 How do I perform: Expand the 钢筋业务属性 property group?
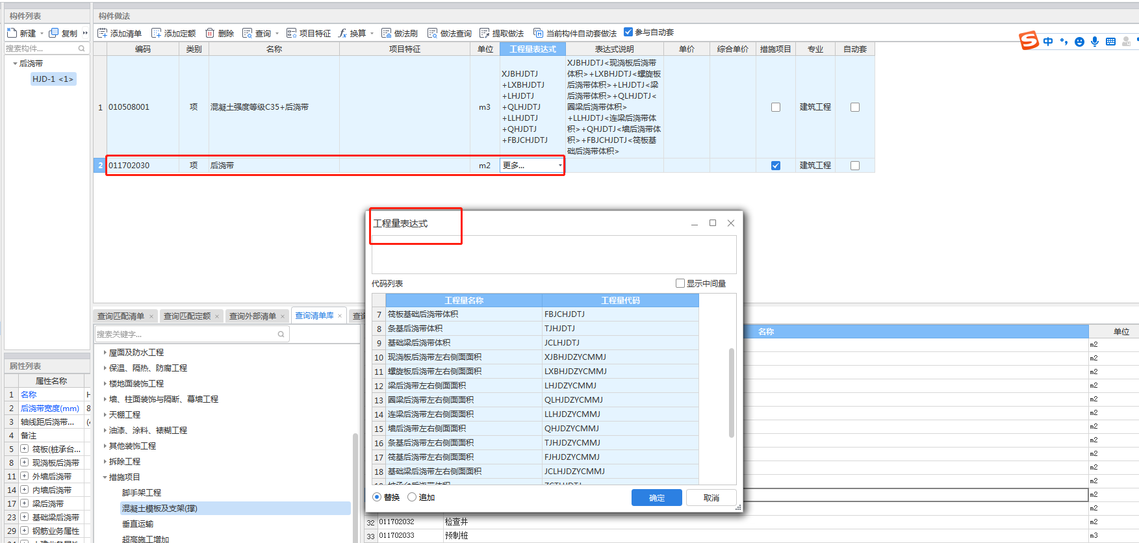pyautogui.click(x=24, y=531)
